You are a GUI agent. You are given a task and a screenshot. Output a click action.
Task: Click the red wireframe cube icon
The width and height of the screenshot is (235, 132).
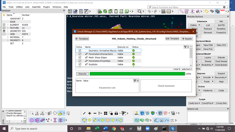pos(165,113)
